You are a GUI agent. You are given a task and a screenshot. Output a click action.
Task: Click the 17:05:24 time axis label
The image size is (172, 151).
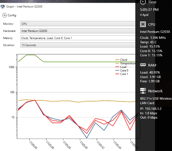(x=33, y=145)
